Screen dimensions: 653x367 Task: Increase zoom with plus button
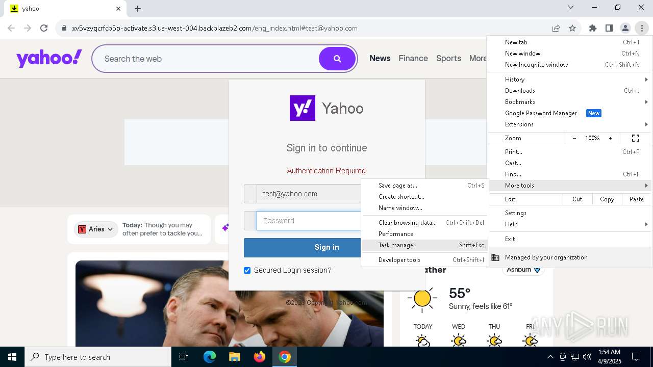(x=610, y=138)
